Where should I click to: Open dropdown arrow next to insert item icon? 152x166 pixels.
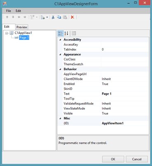pyautogui.click(x=37, y=17)
